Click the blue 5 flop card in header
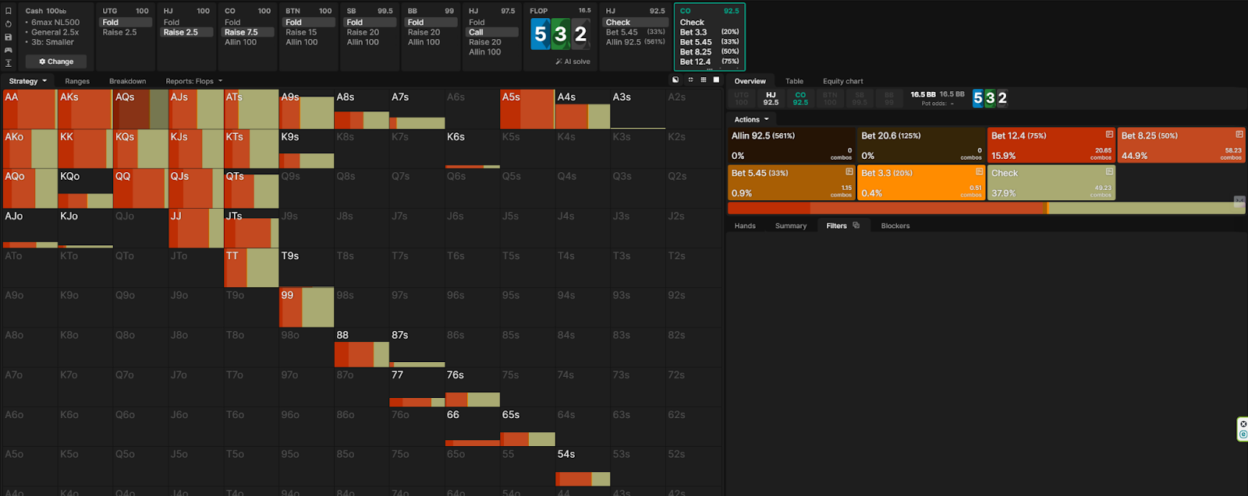Viewport: 1248px width, 496px height. pyautogui.click(x=540, y=34)
